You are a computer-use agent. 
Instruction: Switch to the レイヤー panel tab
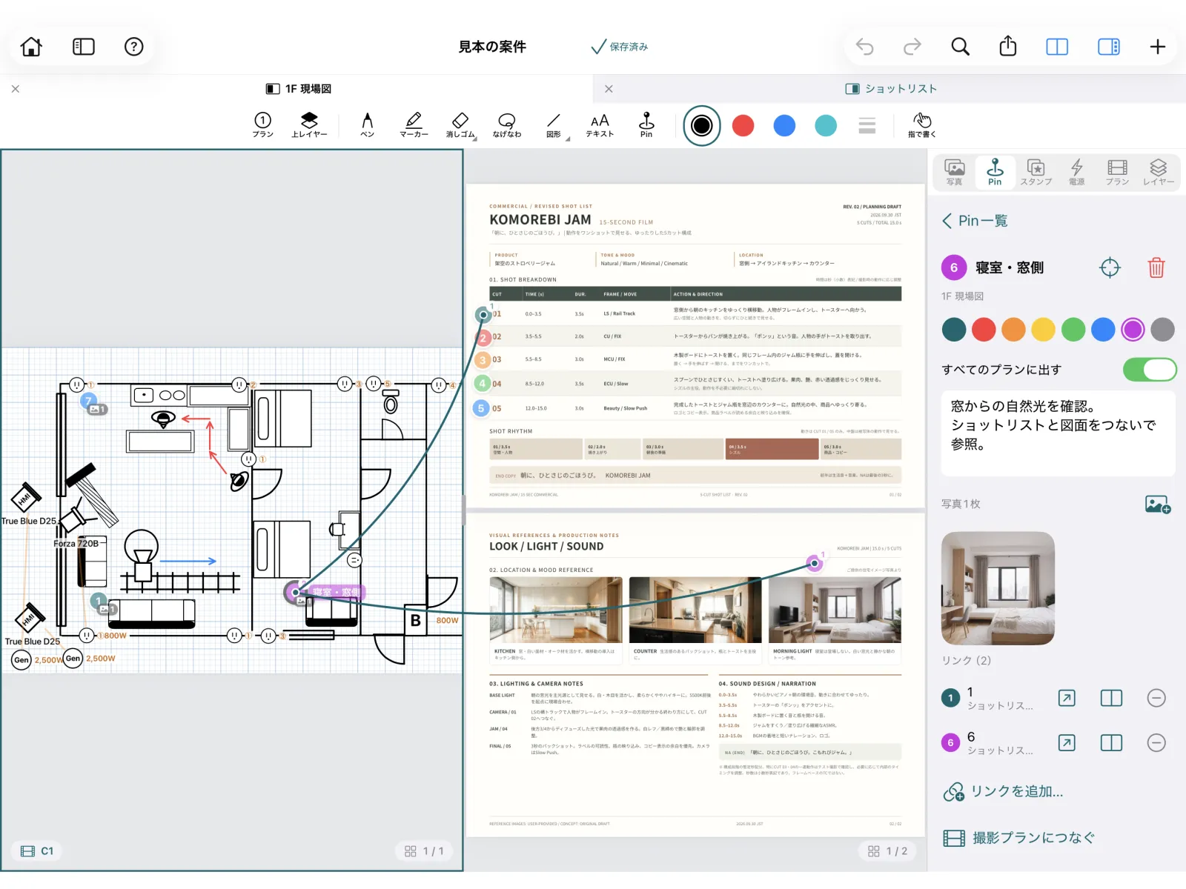tap(1158, 172)
